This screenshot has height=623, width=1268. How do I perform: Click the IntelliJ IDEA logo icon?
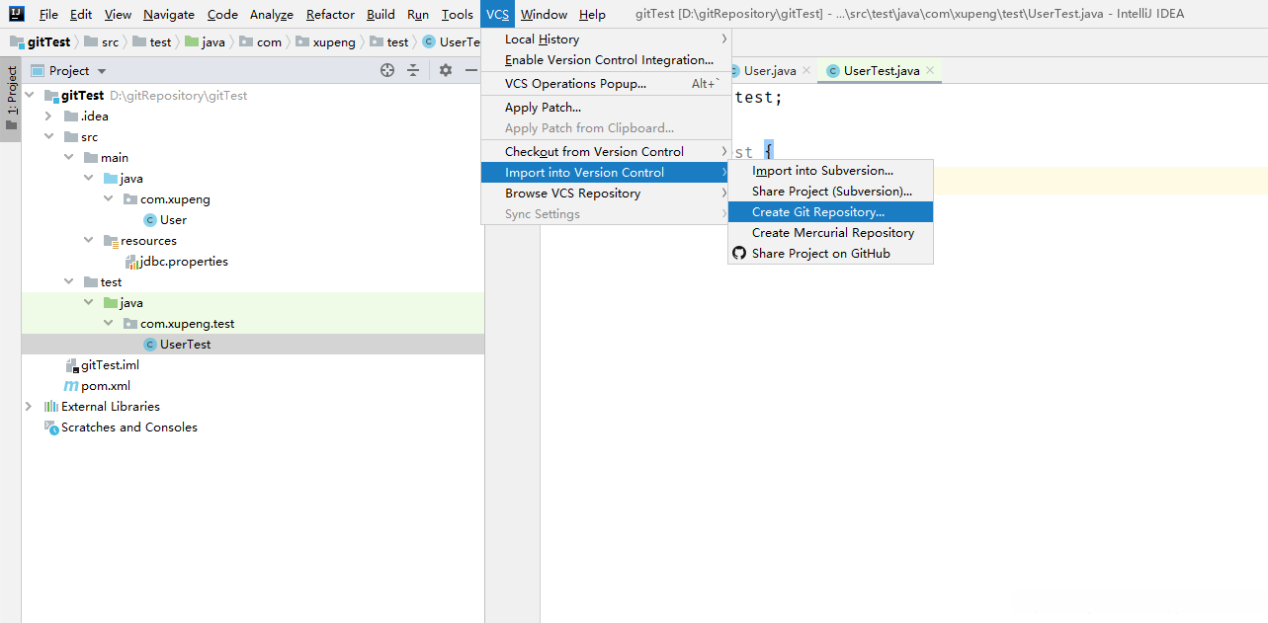(x=16, y=14)
